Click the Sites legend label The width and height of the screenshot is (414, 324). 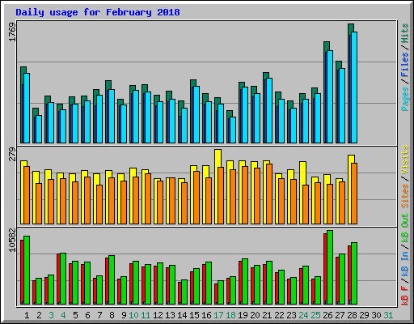coord(405,196)
